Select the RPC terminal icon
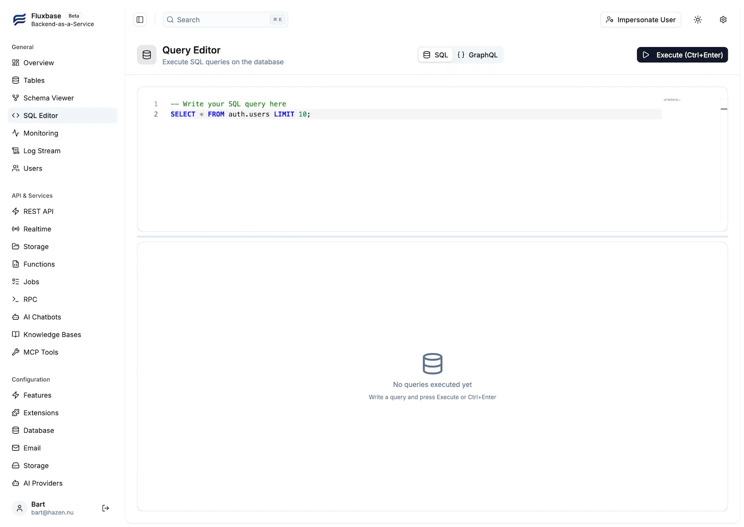This screenshot has width=744, height=527. 15,299
